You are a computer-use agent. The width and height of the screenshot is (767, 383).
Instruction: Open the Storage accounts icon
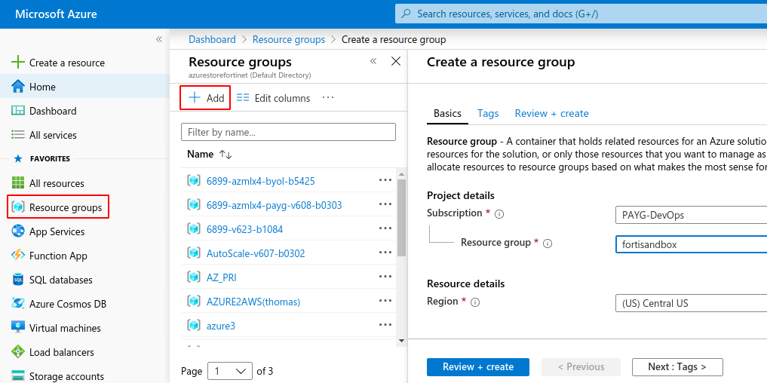tap(17, 376)
